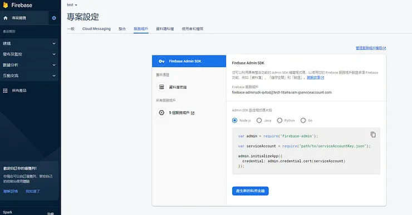The height and width of the screenshot is (215, 412).
Task: Open the 資料庫密鑰 item
Action: click(178, 87)
